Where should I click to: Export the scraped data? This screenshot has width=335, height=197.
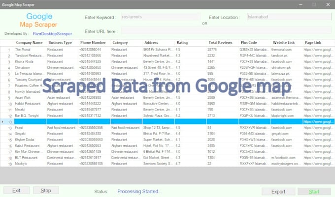pyautogui.click(x=278, y=192)
